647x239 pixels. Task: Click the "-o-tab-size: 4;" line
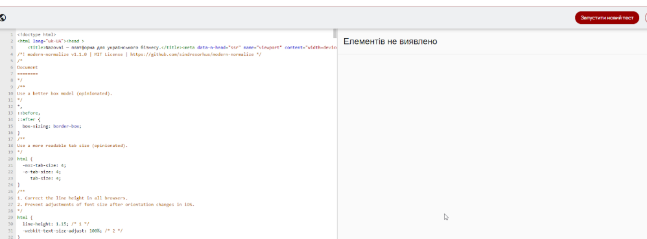pos(41,172)
